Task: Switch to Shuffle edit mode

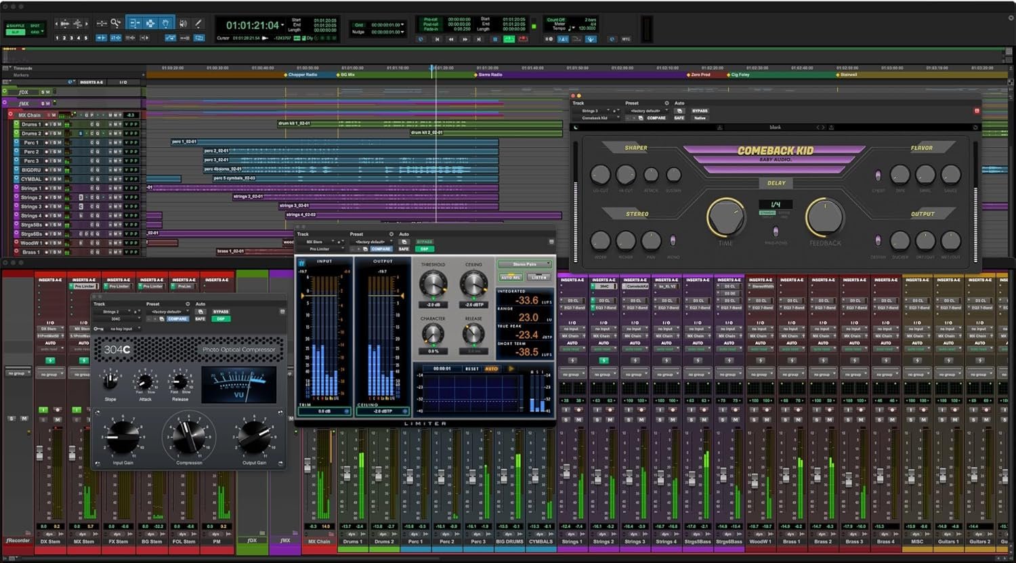Action: pyautogui.click(x=14, y=24)
